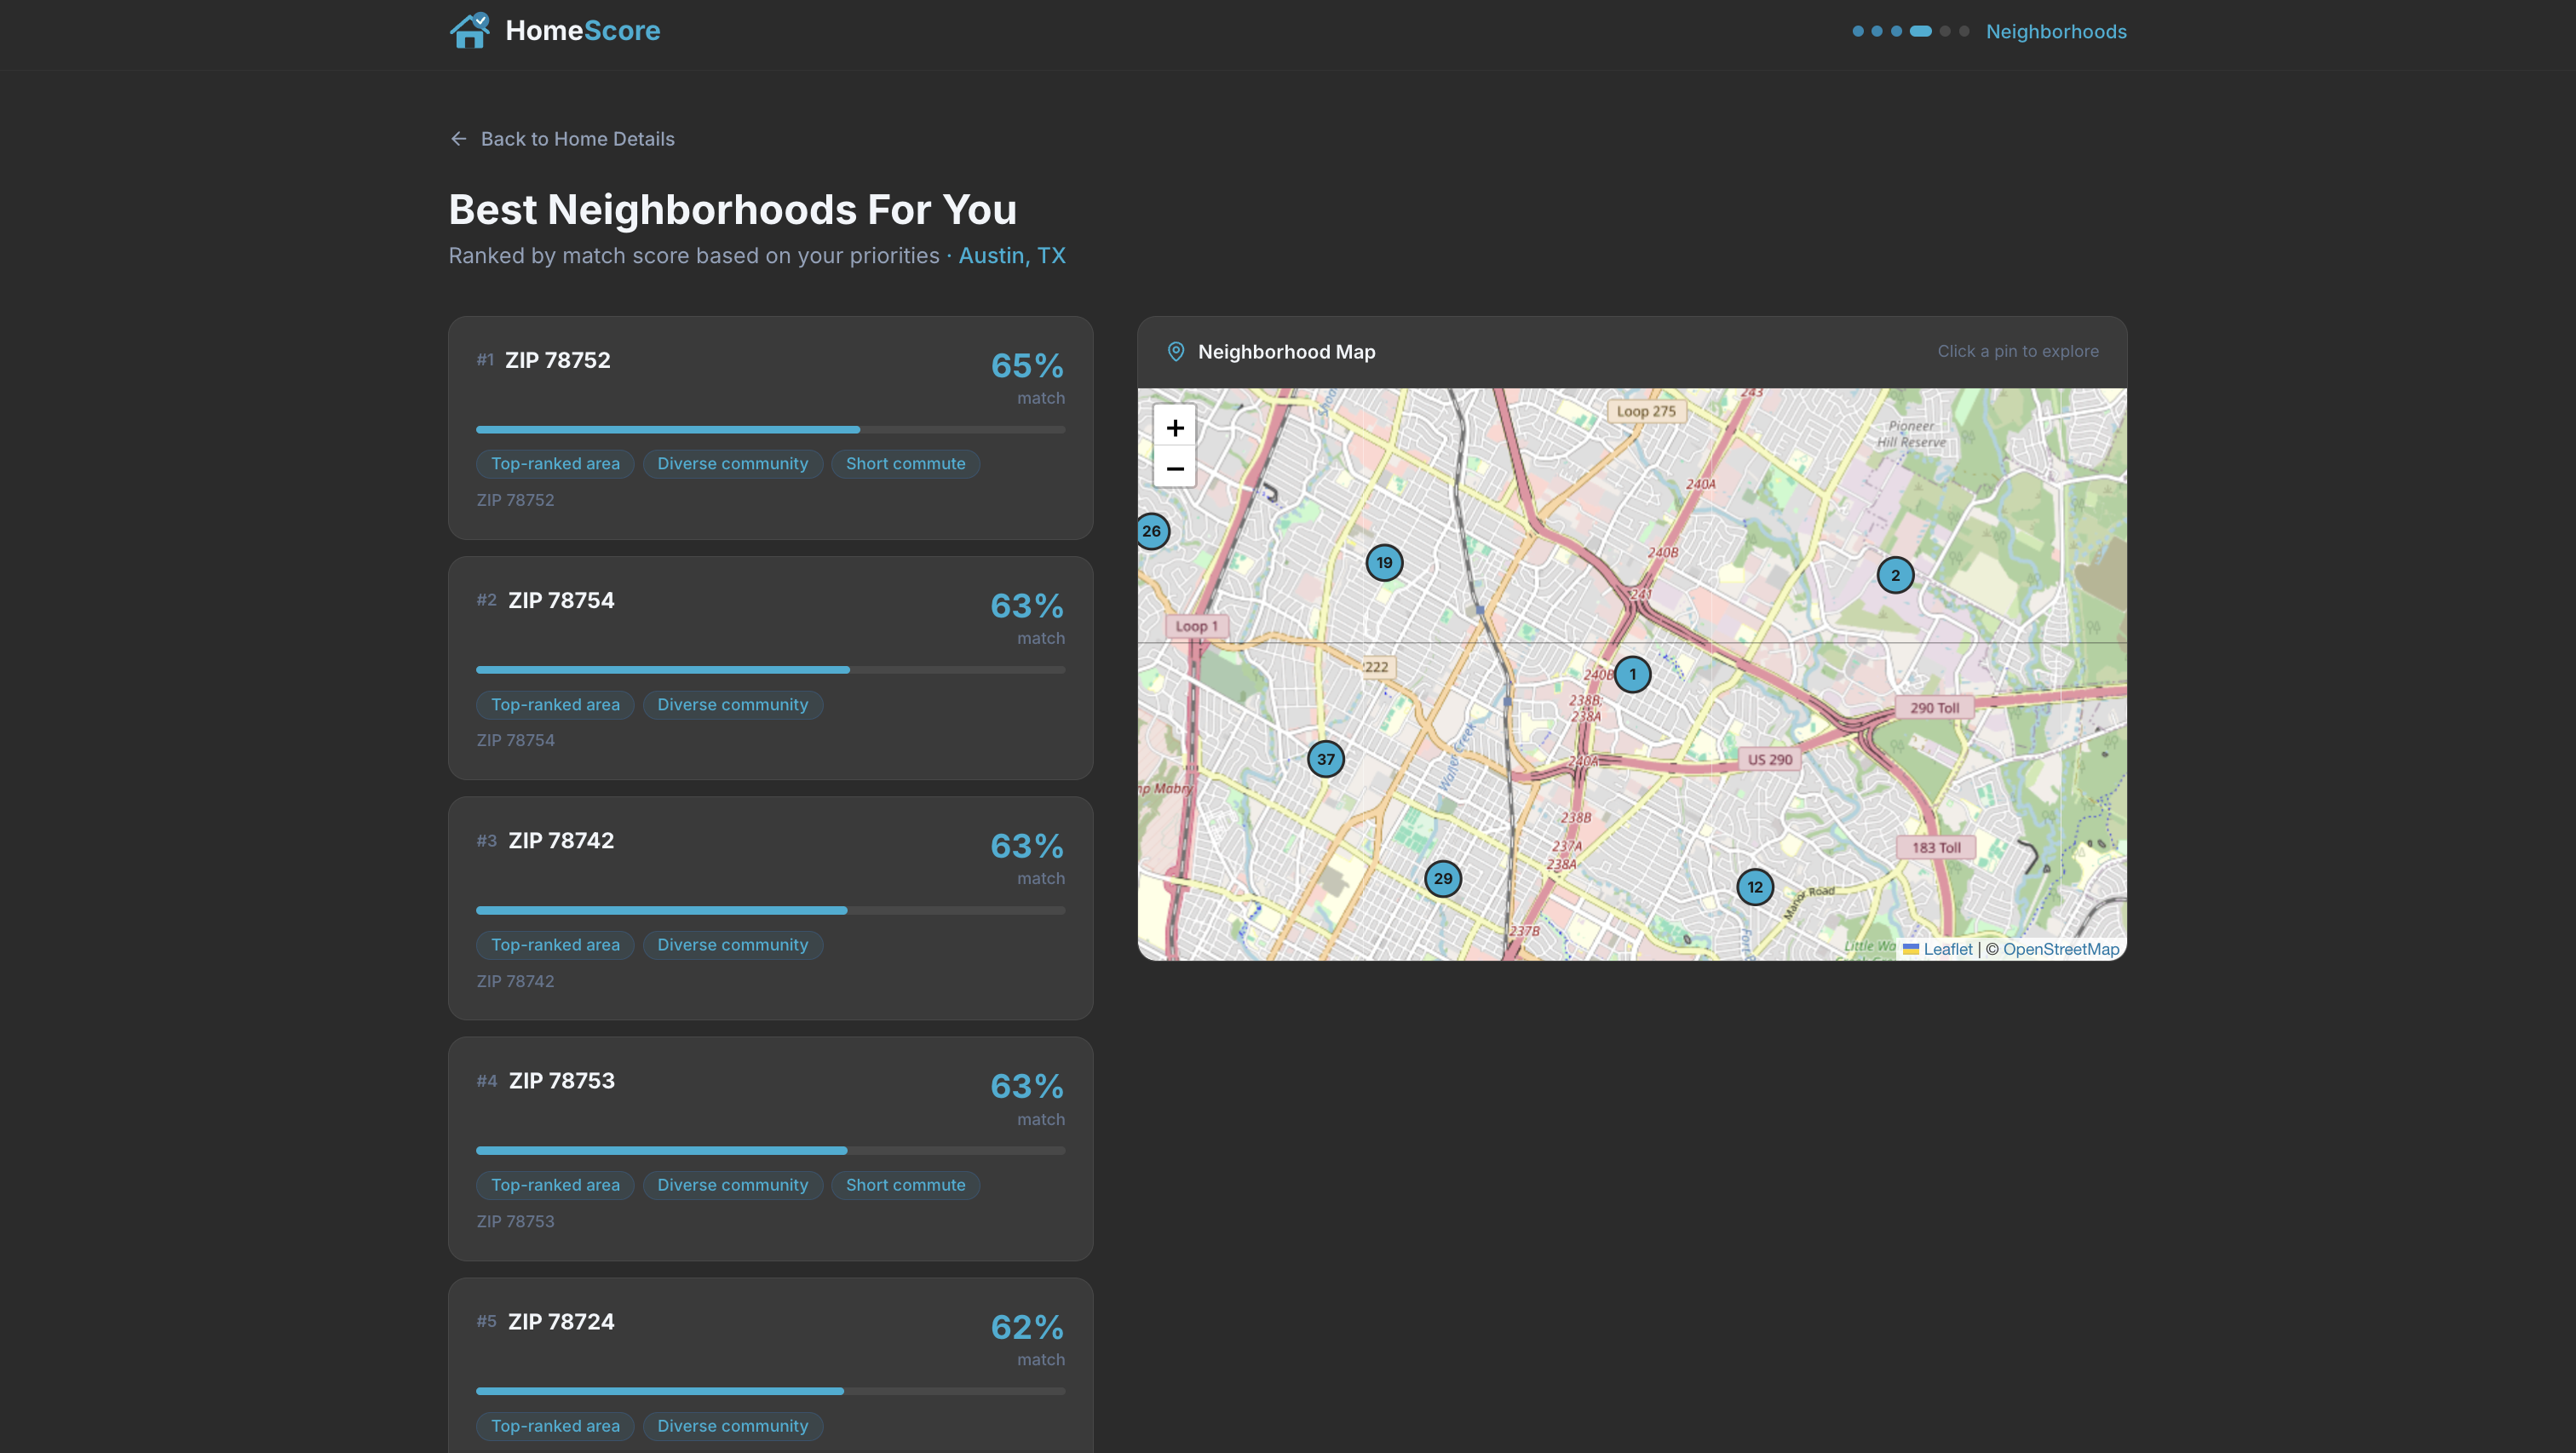Viewport: 2576px width, 1453px height.
Task: Click Short commute tag on ZIP 78753
Action: (905, 1185)
